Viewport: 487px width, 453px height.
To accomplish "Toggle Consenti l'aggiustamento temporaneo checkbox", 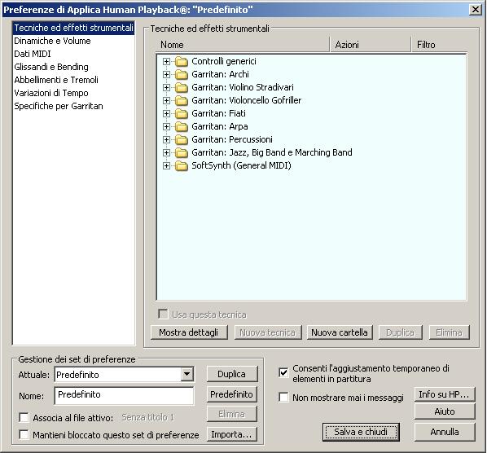I will [283, 372].
